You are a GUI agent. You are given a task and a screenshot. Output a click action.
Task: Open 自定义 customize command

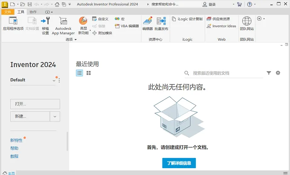click(x=100, y=19)
